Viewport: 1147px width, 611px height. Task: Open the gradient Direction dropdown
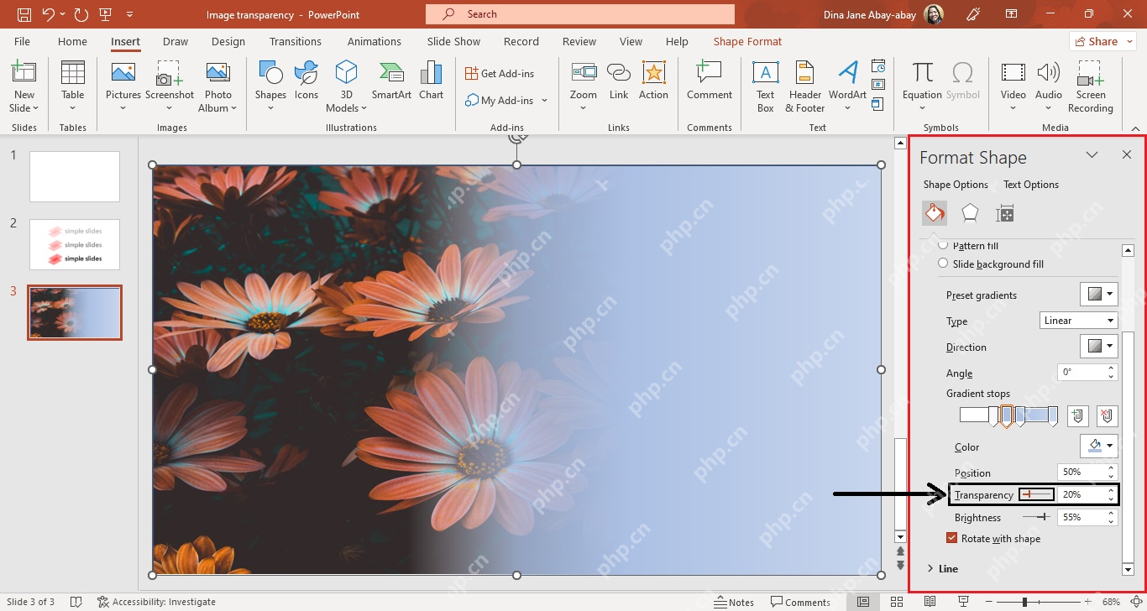click(1099, 347)
